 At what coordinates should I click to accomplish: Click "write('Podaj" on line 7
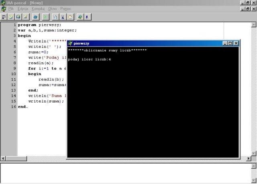44,58
